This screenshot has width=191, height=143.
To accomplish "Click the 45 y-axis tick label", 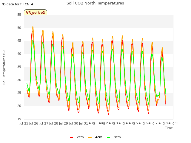I will pos(19,41).
